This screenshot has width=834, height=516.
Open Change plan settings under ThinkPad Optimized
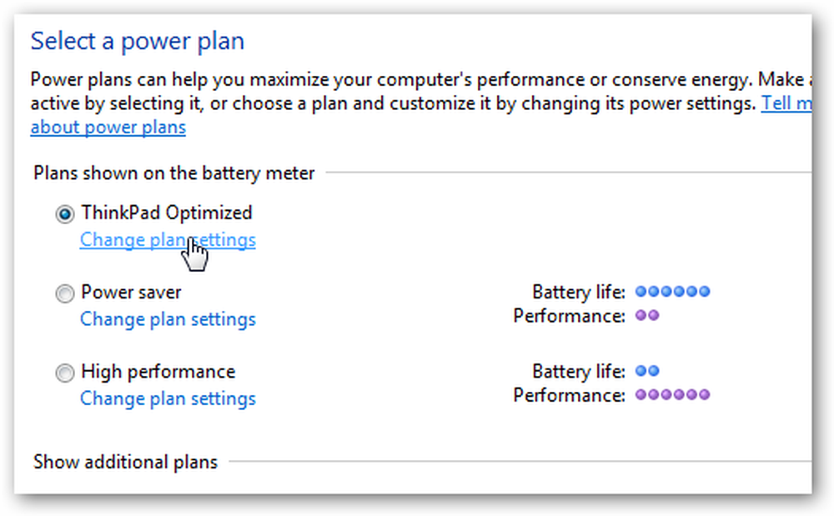click(168, 240)
